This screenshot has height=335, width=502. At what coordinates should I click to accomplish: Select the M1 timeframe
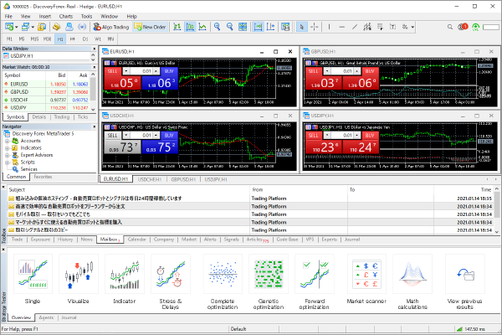click(x=9, y=39)
